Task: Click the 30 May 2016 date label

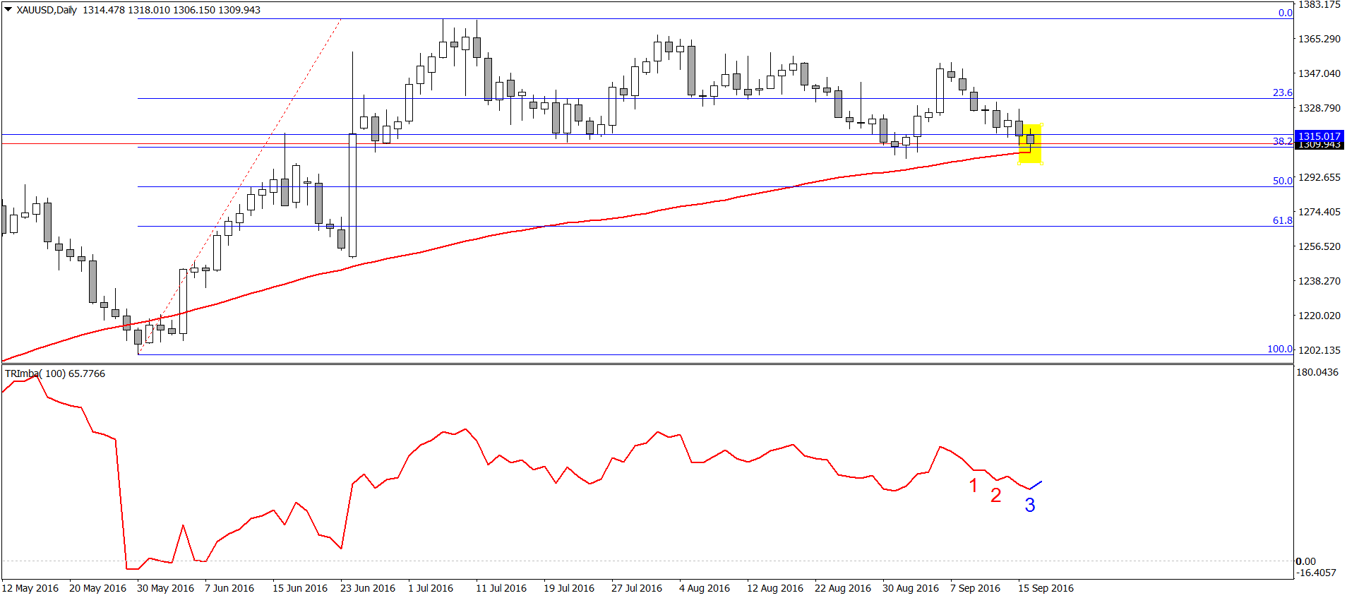Action: tap(166, 588)
